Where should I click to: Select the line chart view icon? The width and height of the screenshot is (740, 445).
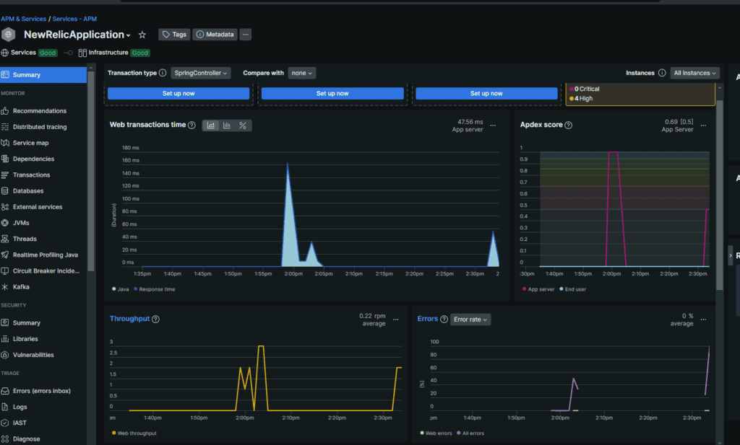click(210, 125)
